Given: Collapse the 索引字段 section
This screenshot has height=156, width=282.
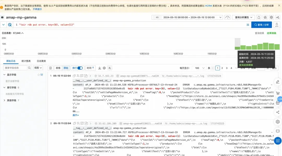Looking at the screenshot, I should coord(4,88).
